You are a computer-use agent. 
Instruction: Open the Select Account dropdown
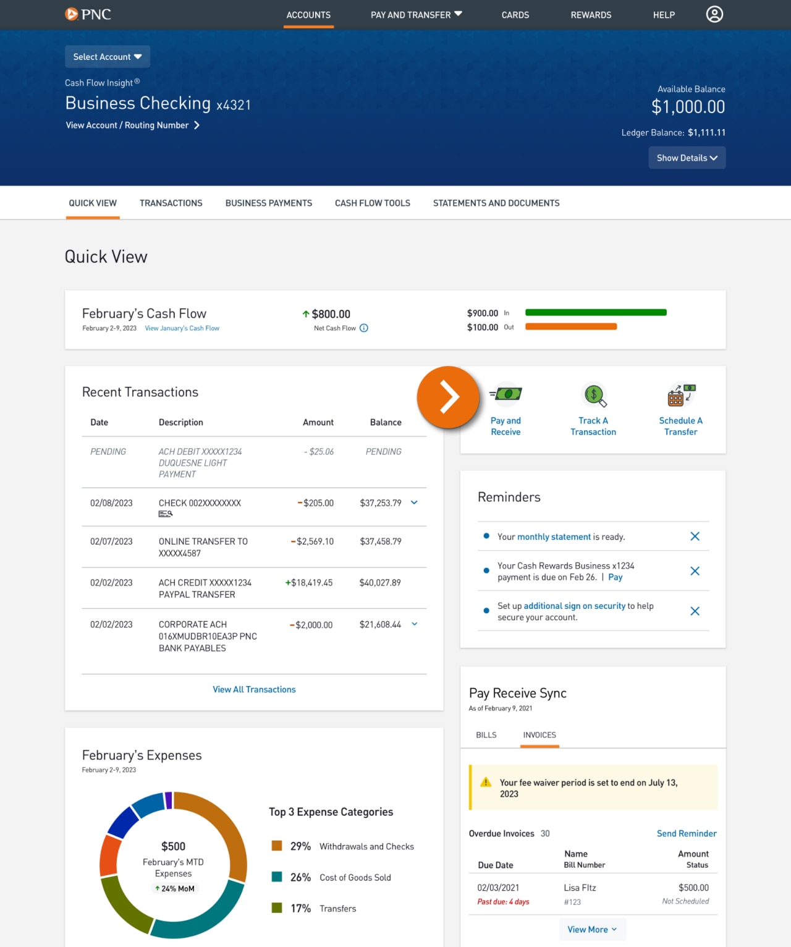[x=107, y=56]
